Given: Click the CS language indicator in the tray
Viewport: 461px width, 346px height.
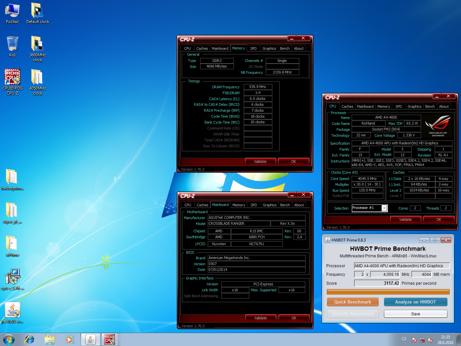Looking at the screenshot, I should 404,339.
